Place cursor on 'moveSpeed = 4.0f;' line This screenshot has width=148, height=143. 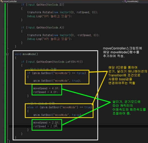[x=46, y=88]
